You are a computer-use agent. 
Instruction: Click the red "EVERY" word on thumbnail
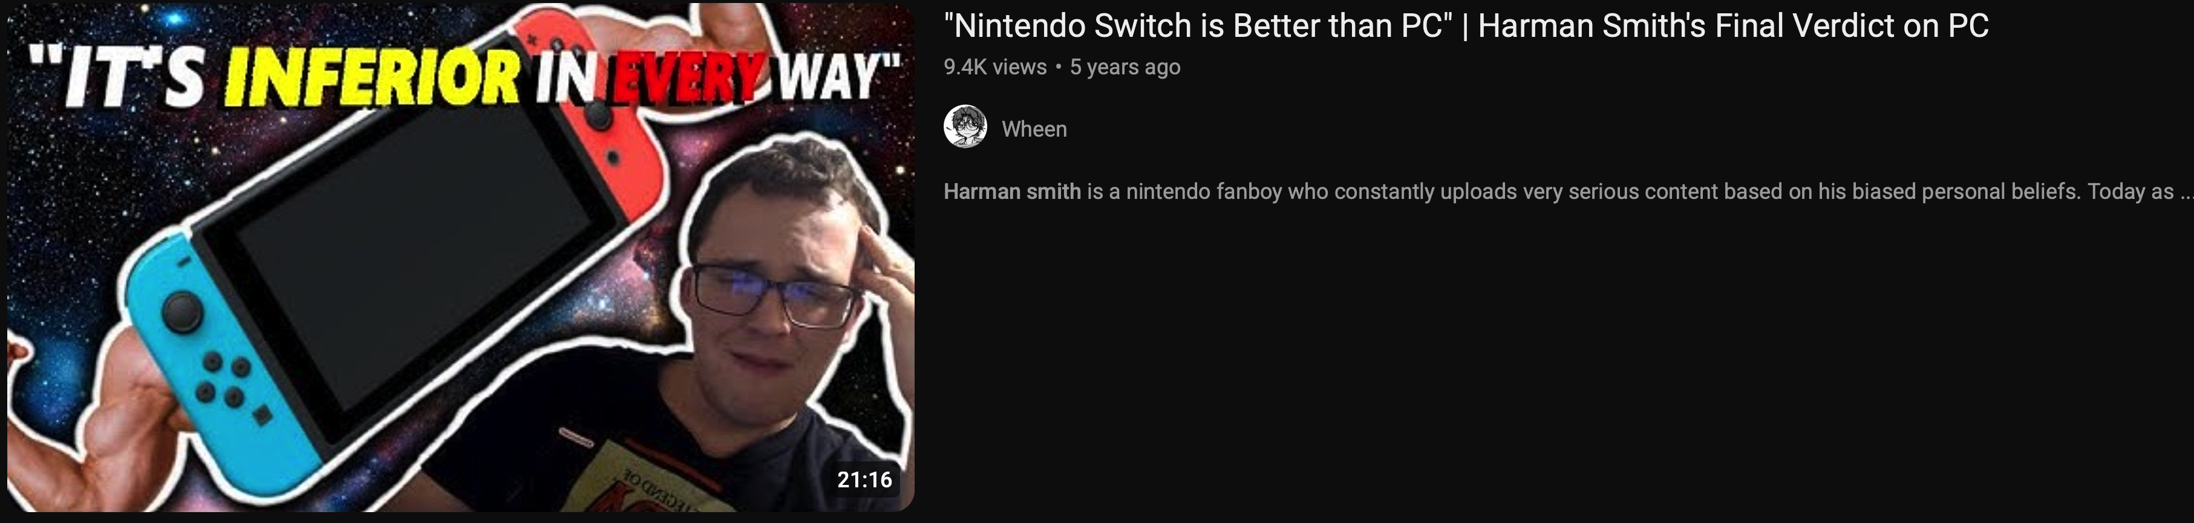click(x=687, y=80)
